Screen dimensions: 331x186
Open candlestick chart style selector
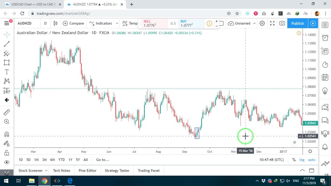click(55, 23)
